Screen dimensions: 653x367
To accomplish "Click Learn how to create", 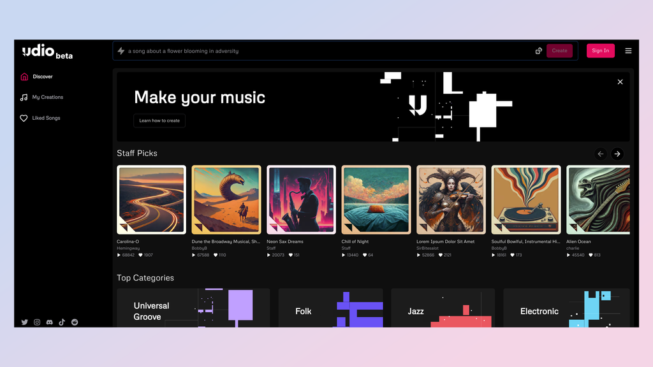I will pos(159,120).
